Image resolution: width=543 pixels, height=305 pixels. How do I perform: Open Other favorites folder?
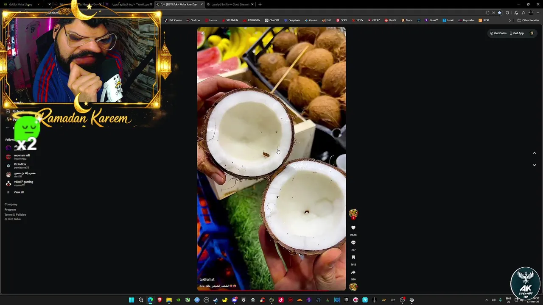point(528,20)
